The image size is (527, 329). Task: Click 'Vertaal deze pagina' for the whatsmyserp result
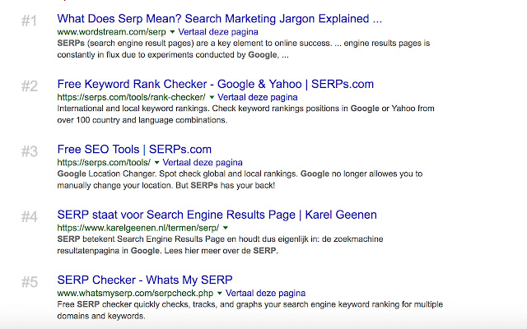click(263, 294)
